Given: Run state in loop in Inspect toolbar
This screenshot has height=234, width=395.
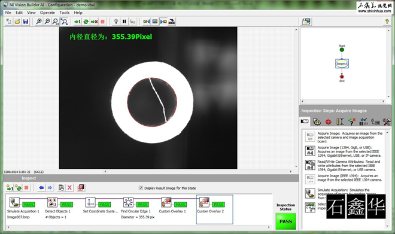Looking at the screenshot, I should coord(18,188).
